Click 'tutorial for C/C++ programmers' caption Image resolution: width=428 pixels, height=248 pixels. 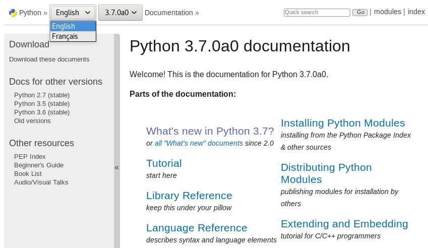click(x=331, y=236)
